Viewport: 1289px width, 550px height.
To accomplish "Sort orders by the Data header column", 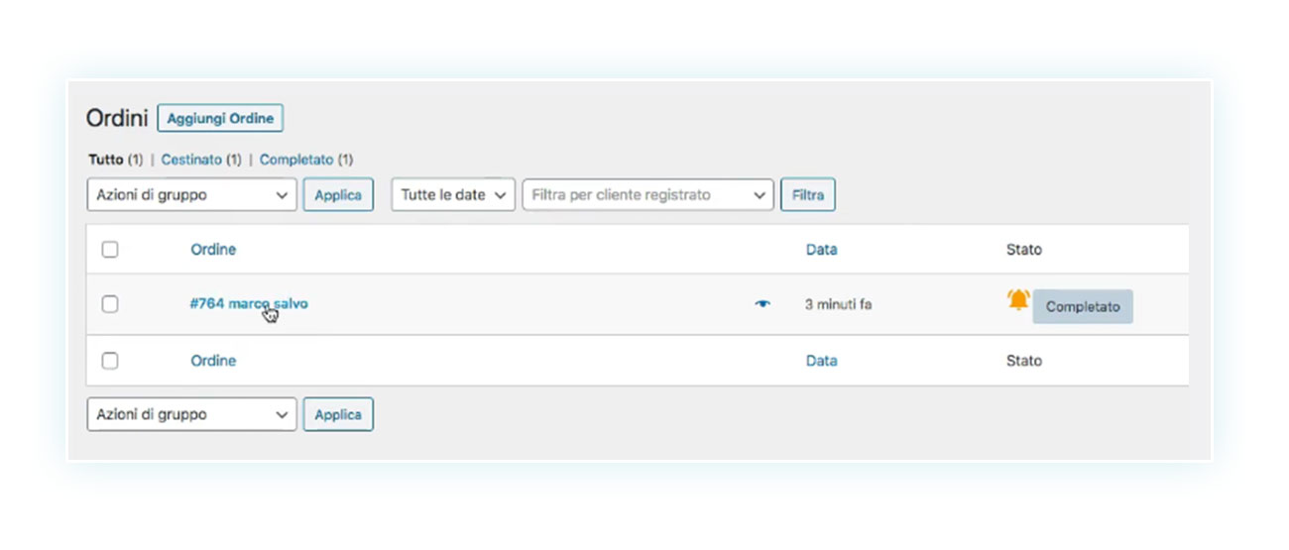I will coord(821,250).
